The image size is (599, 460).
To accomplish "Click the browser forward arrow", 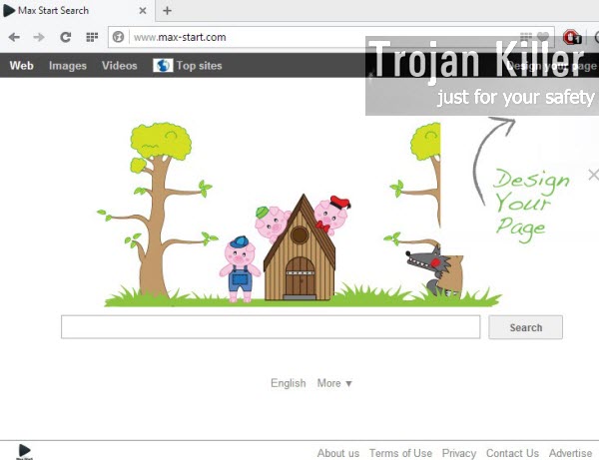I will [39, 37].
